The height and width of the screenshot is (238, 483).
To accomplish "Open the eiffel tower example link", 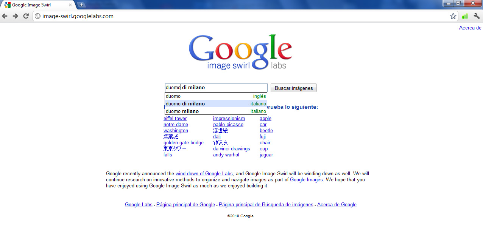I will click(175, 119).
